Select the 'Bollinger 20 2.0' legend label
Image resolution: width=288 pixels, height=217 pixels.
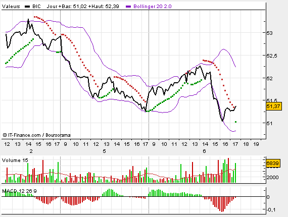pos(153,7)
